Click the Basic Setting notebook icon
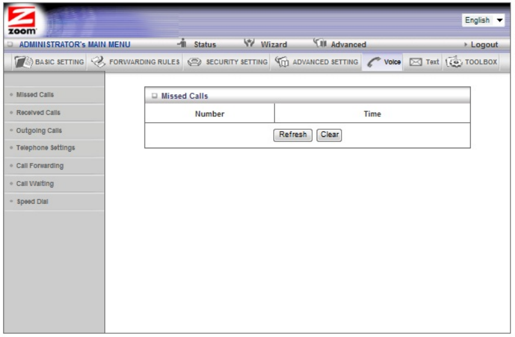The image size is (515, 337). click(x=23, y=61)
